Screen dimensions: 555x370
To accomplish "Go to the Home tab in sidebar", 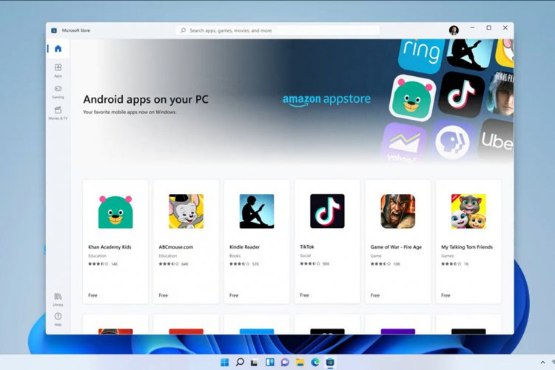I will [58, 49].
